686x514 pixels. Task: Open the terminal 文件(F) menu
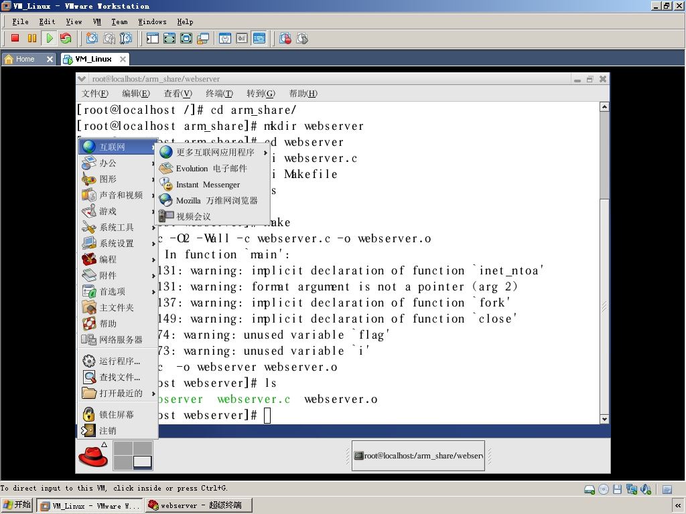pyautogui.click(x=95, y=94)
